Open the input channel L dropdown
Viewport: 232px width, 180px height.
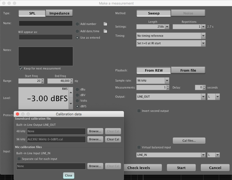[x=217, y=155]
